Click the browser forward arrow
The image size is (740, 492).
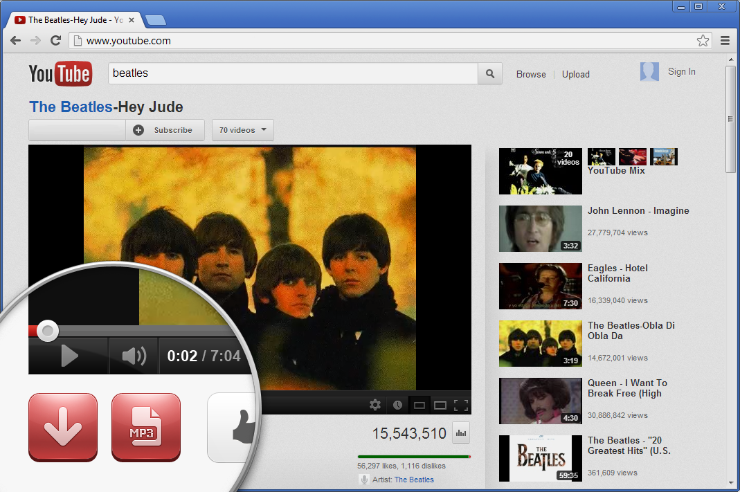coord(35,41)
